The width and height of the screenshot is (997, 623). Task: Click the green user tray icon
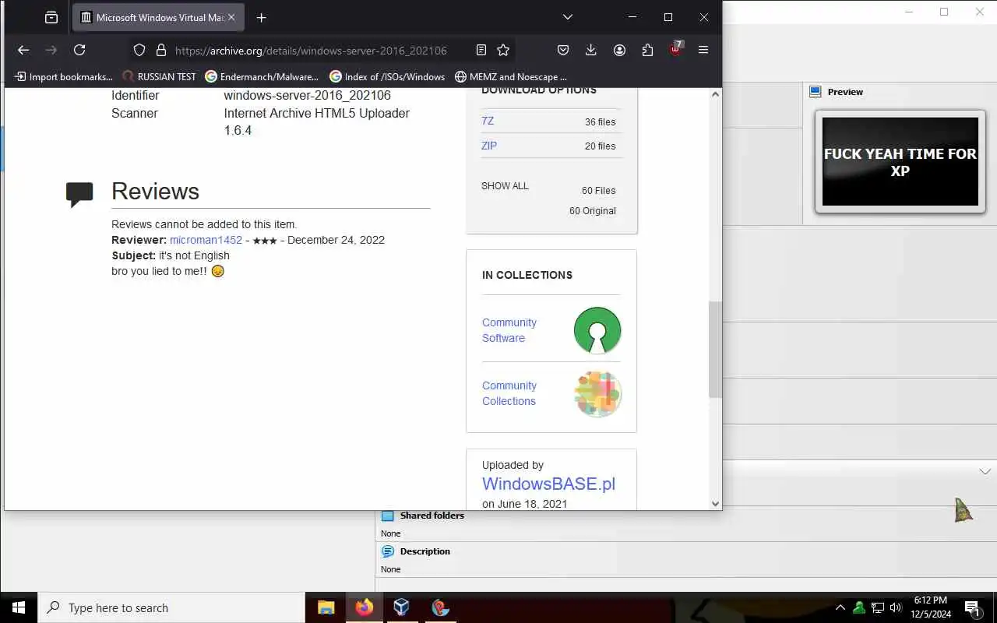[859, 607]
